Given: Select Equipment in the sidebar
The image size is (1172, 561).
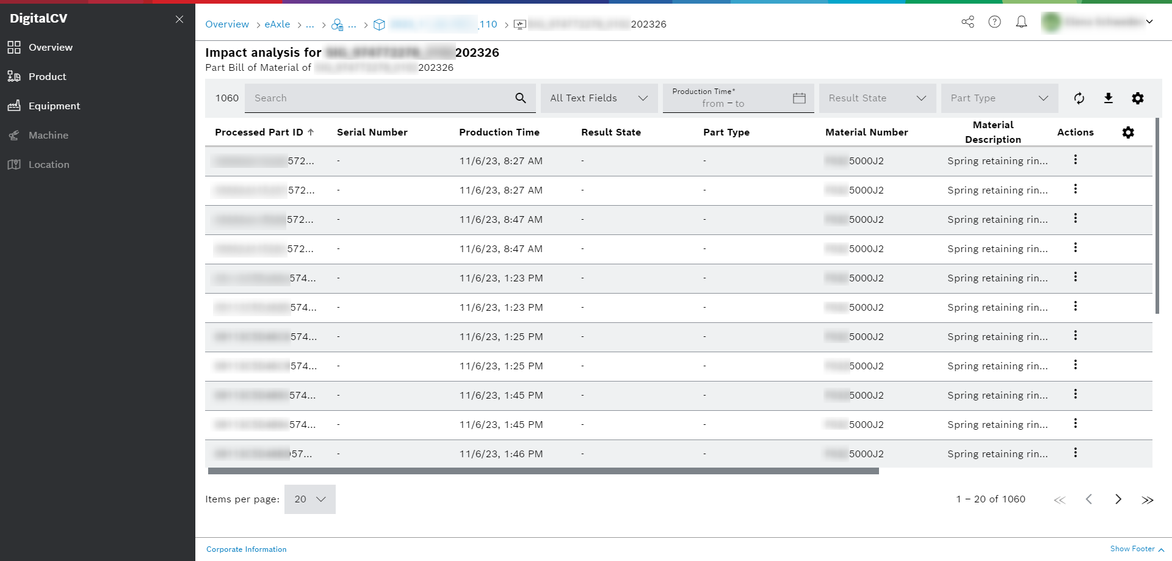Looking at the screenshot, I should coord(54,106).
